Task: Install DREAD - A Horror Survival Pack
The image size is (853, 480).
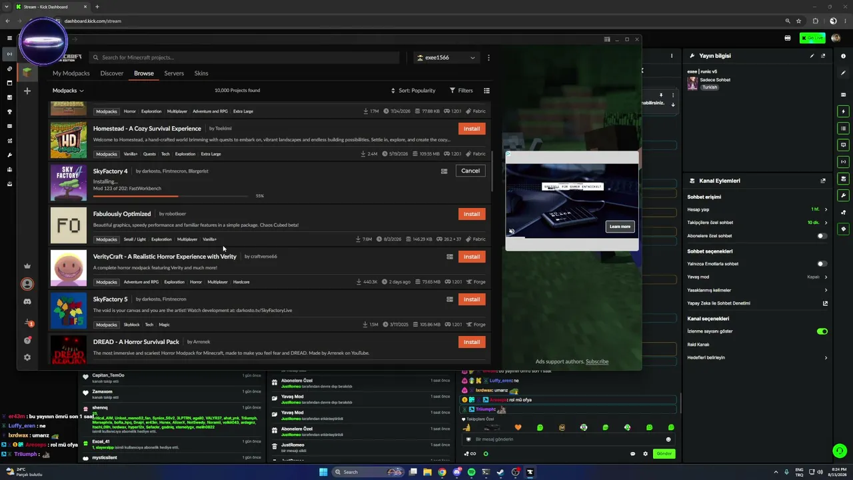Action: [472, 342]
